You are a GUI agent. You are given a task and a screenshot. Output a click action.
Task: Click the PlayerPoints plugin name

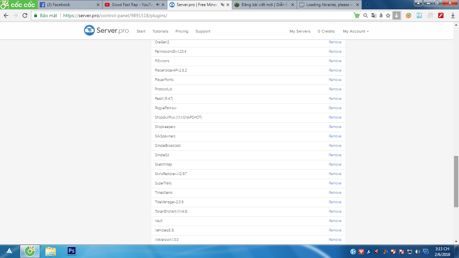164,80
